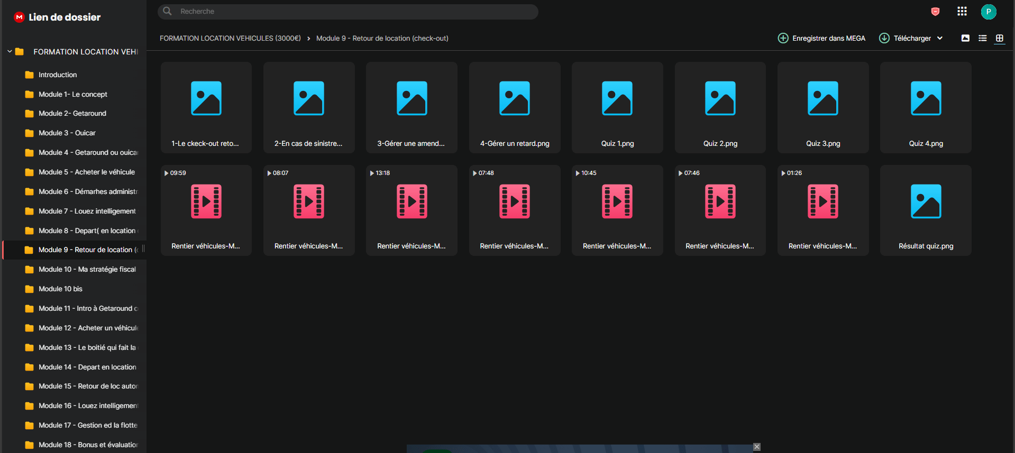The image size is (1015, 453).
Task: Focus the Recherche search field
Action: pos(348,11)
